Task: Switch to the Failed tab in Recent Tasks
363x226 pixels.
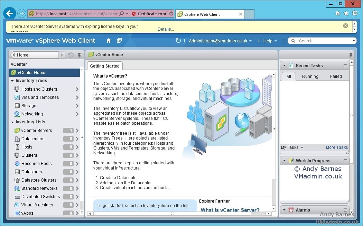Action: click(336, 76)
